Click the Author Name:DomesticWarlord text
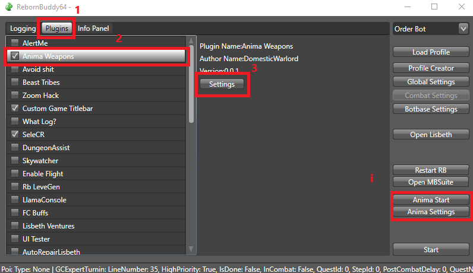Viewport: 473px width, 273px height. point(249,59)
